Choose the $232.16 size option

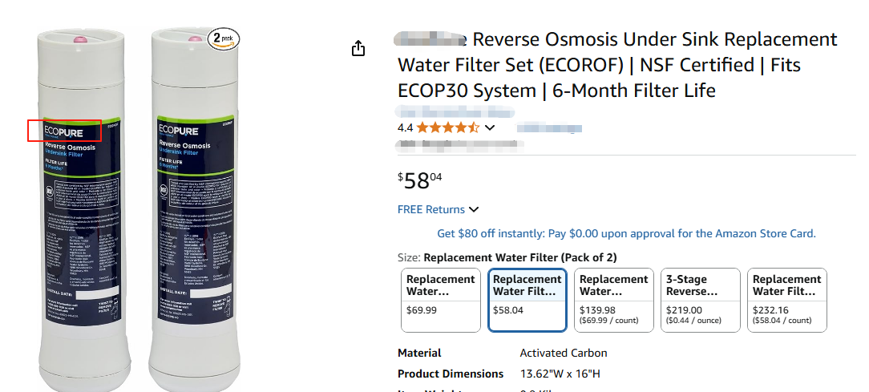pyautogui.click(x=787, y=300)
